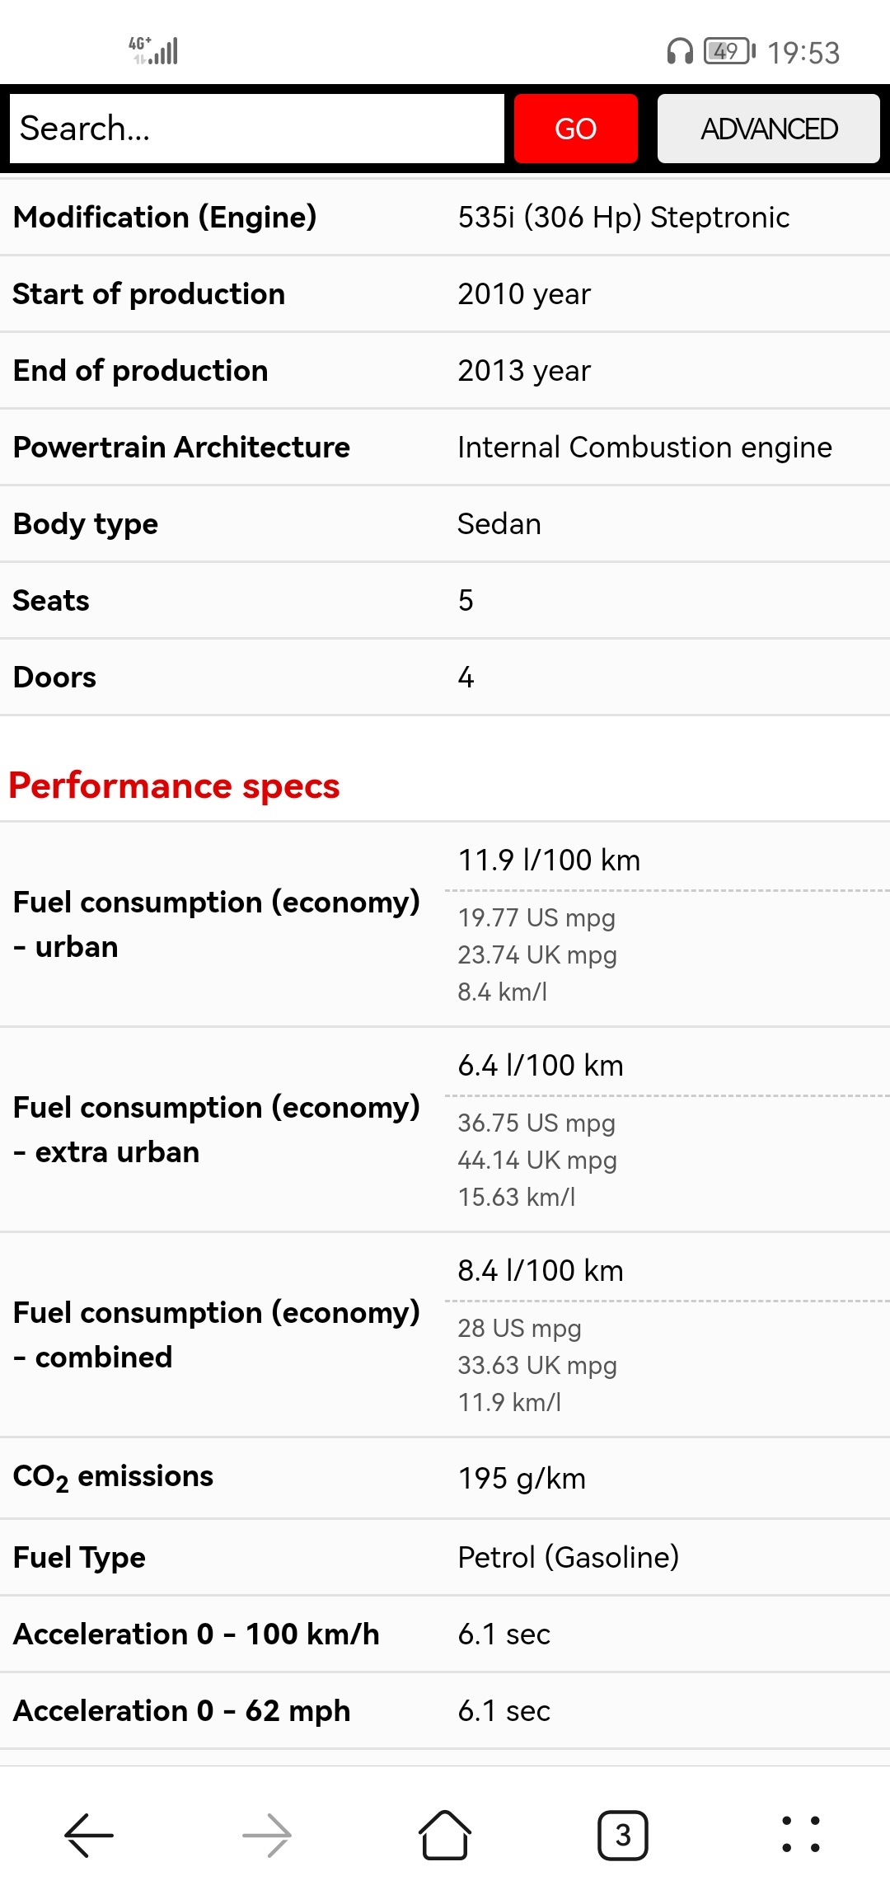Tap the battery indicator in status bar

point(728,52)
